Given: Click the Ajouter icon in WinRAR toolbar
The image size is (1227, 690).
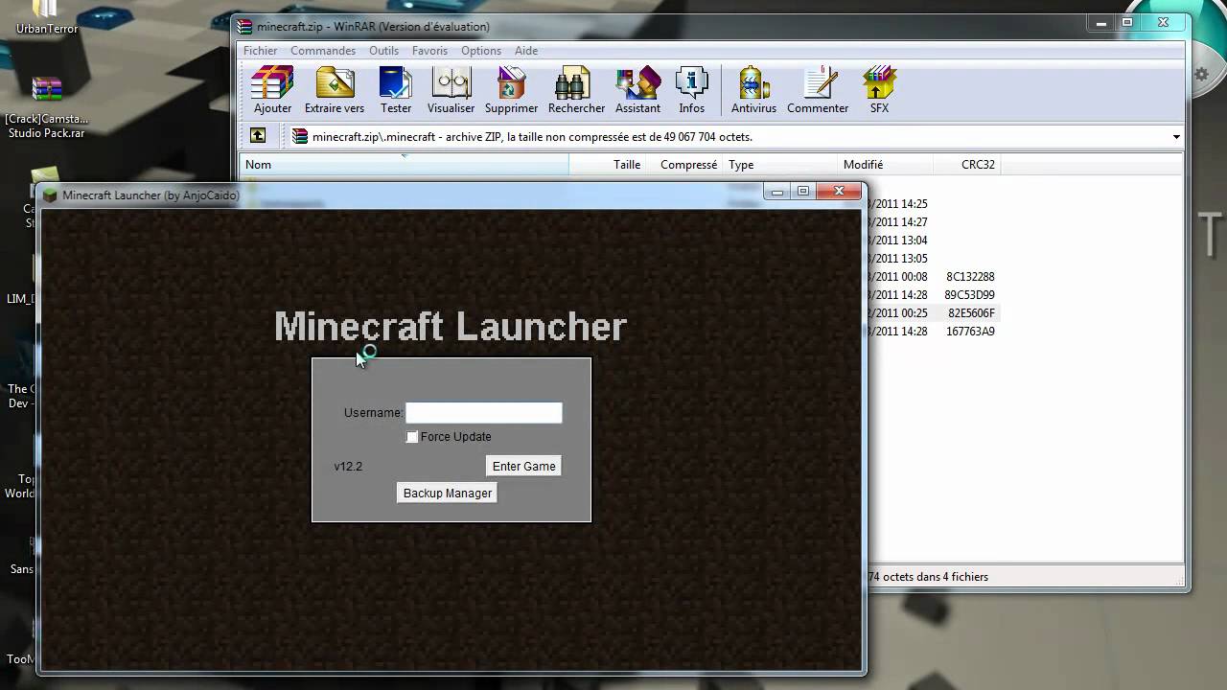Looking at the screenshot, I should point(272,91).
